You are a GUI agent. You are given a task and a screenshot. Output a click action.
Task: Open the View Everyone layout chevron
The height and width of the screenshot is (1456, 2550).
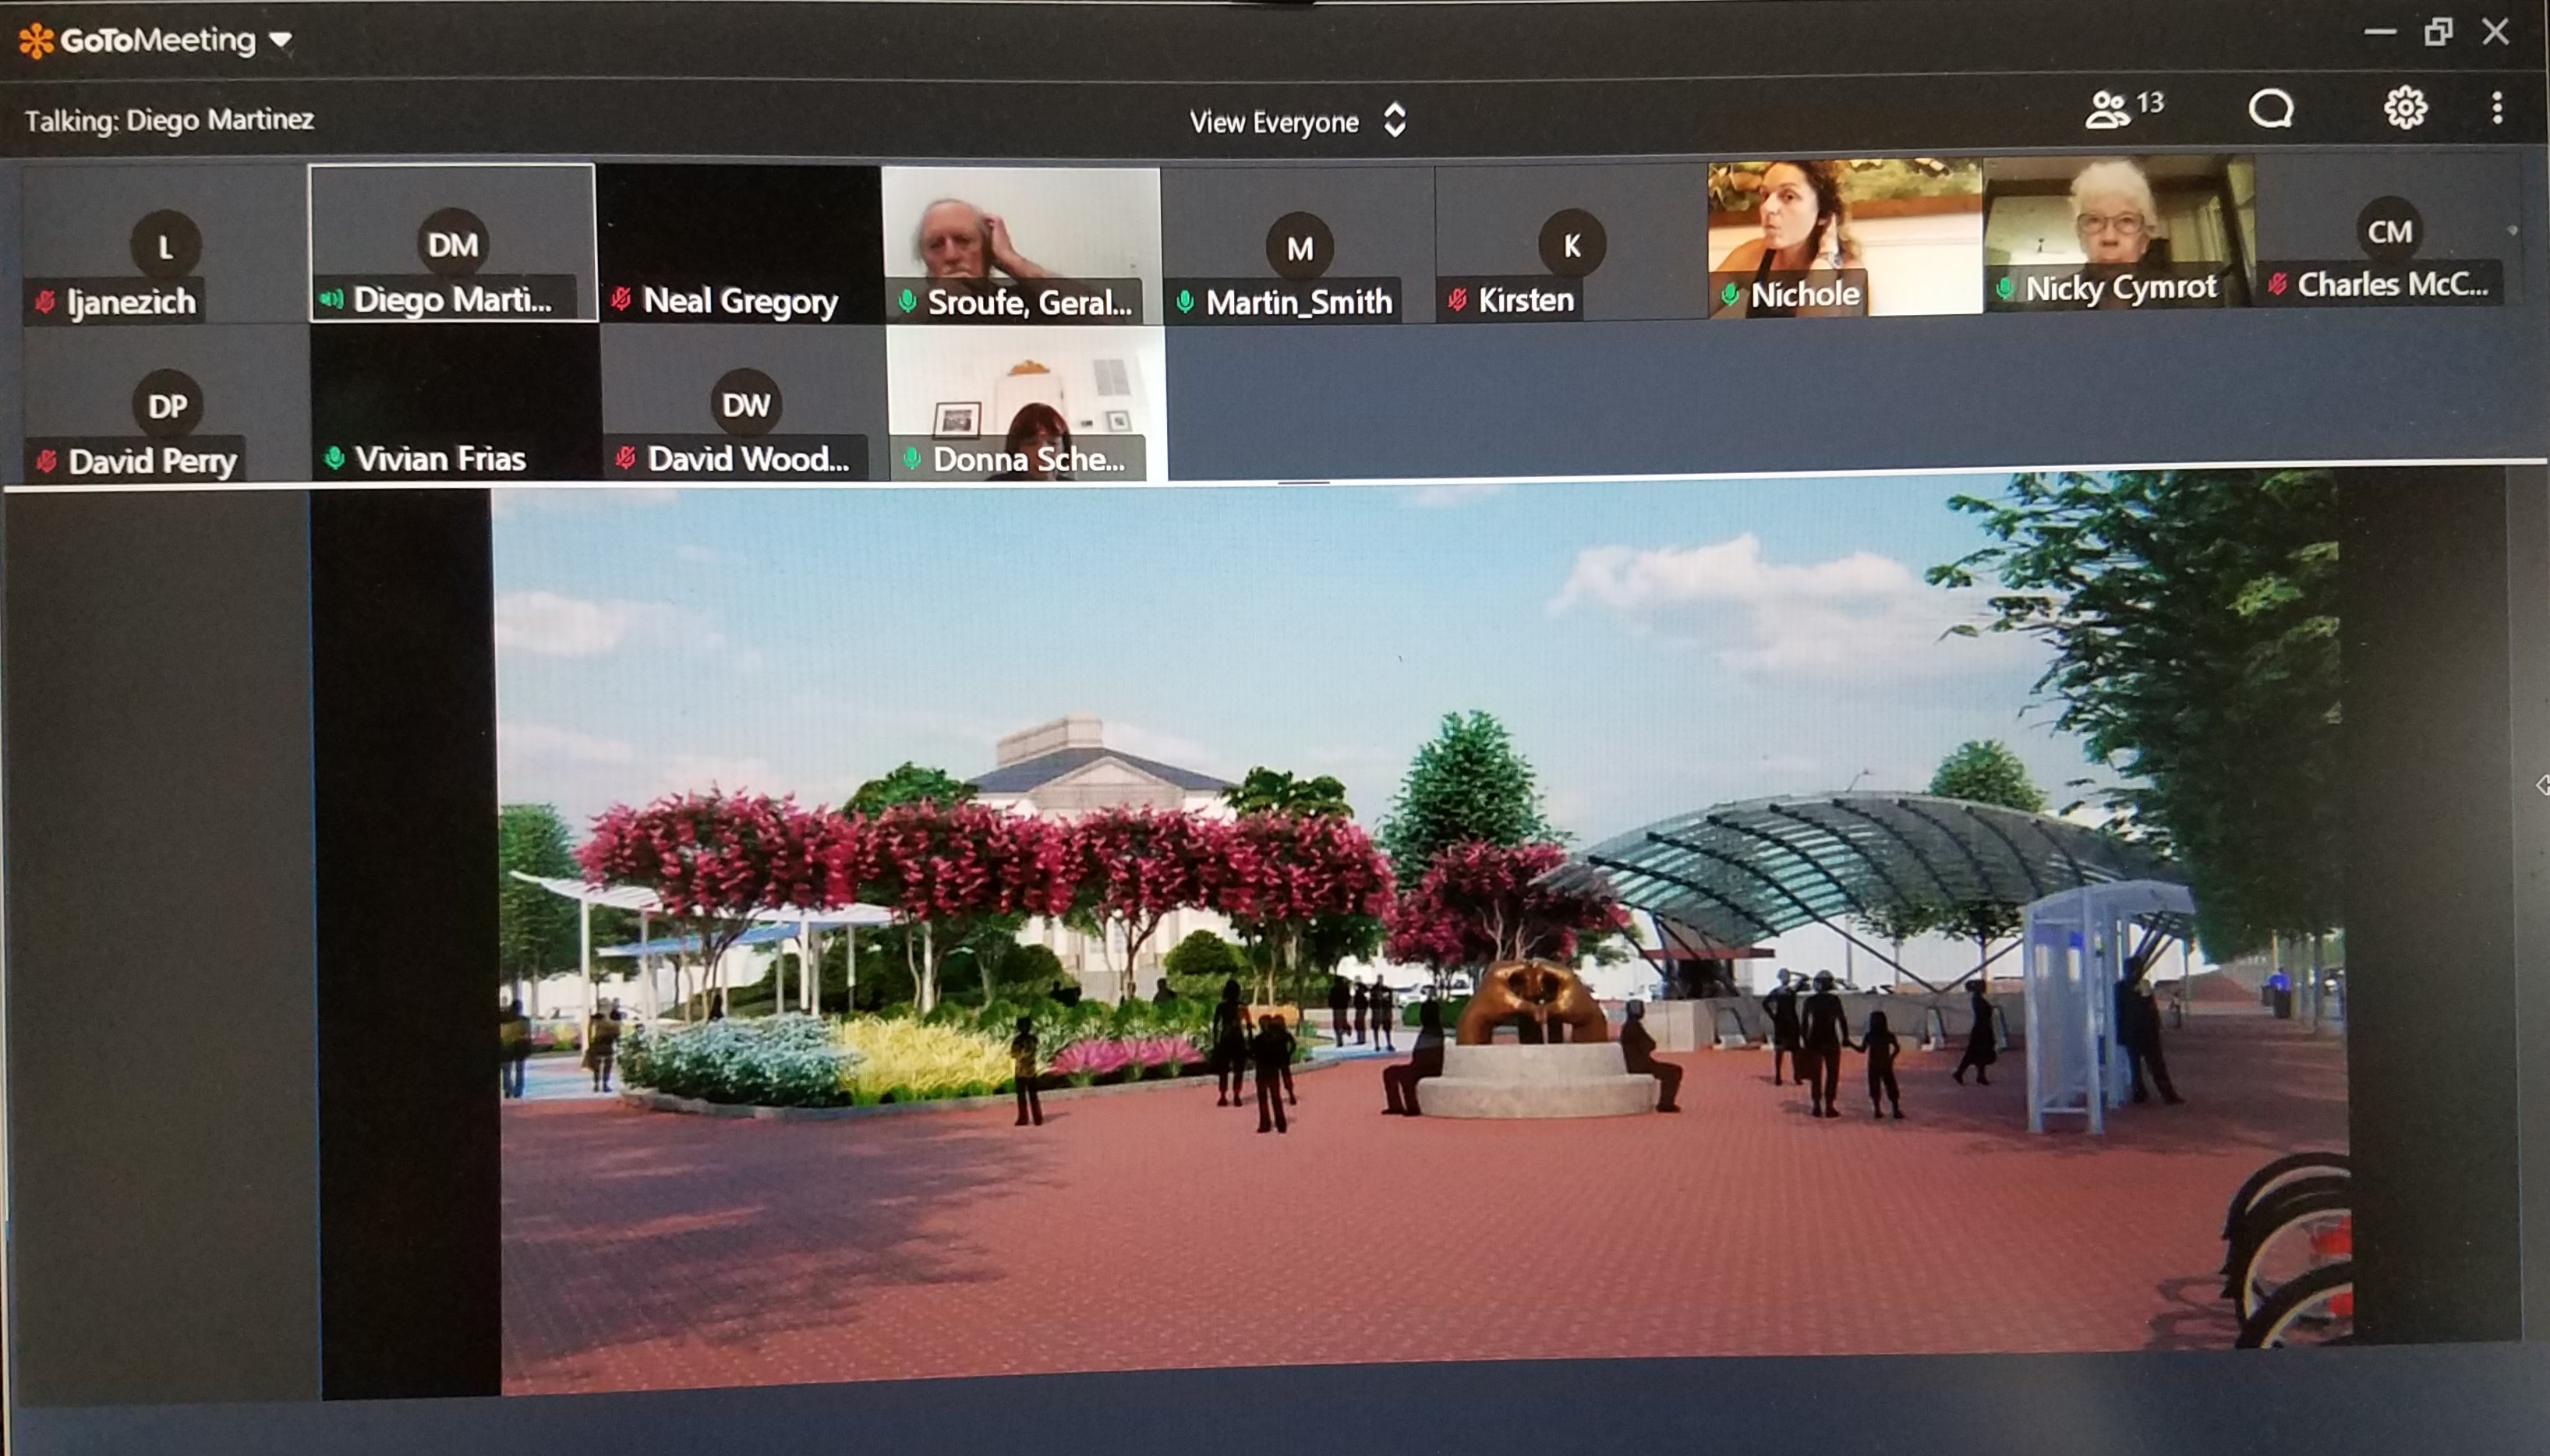point(1394,120)
